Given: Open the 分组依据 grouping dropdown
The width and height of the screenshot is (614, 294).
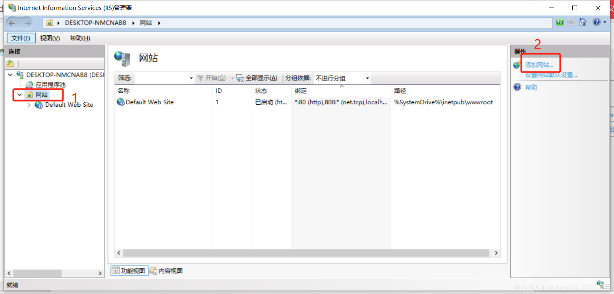Looking at the screenshot, I should (x=367, y=78).
